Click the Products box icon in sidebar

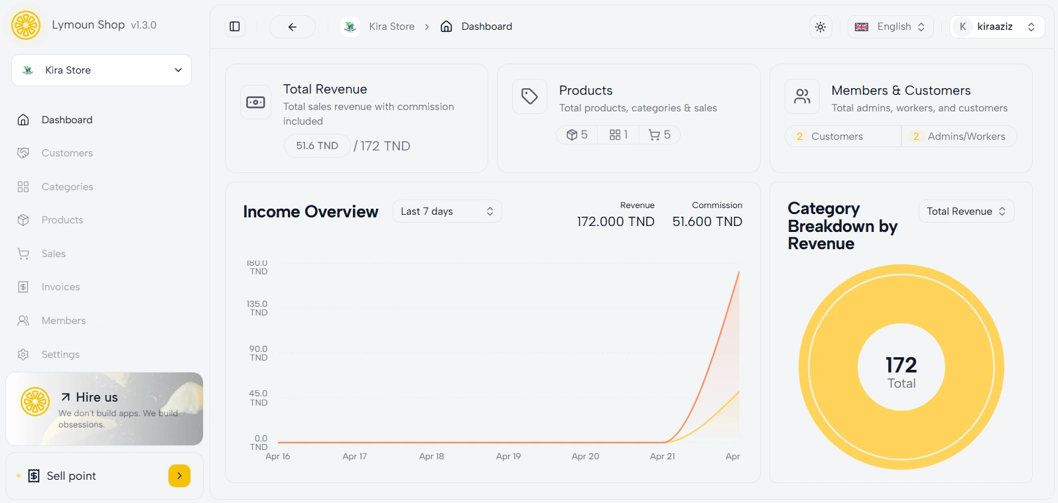coord(23,220)
